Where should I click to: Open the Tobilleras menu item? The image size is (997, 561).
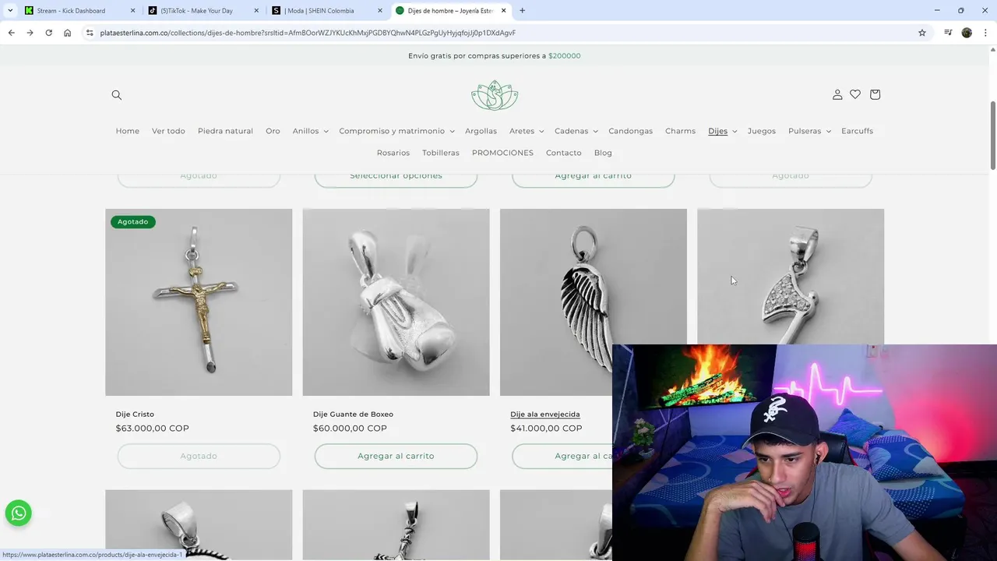tap(441, 153)
